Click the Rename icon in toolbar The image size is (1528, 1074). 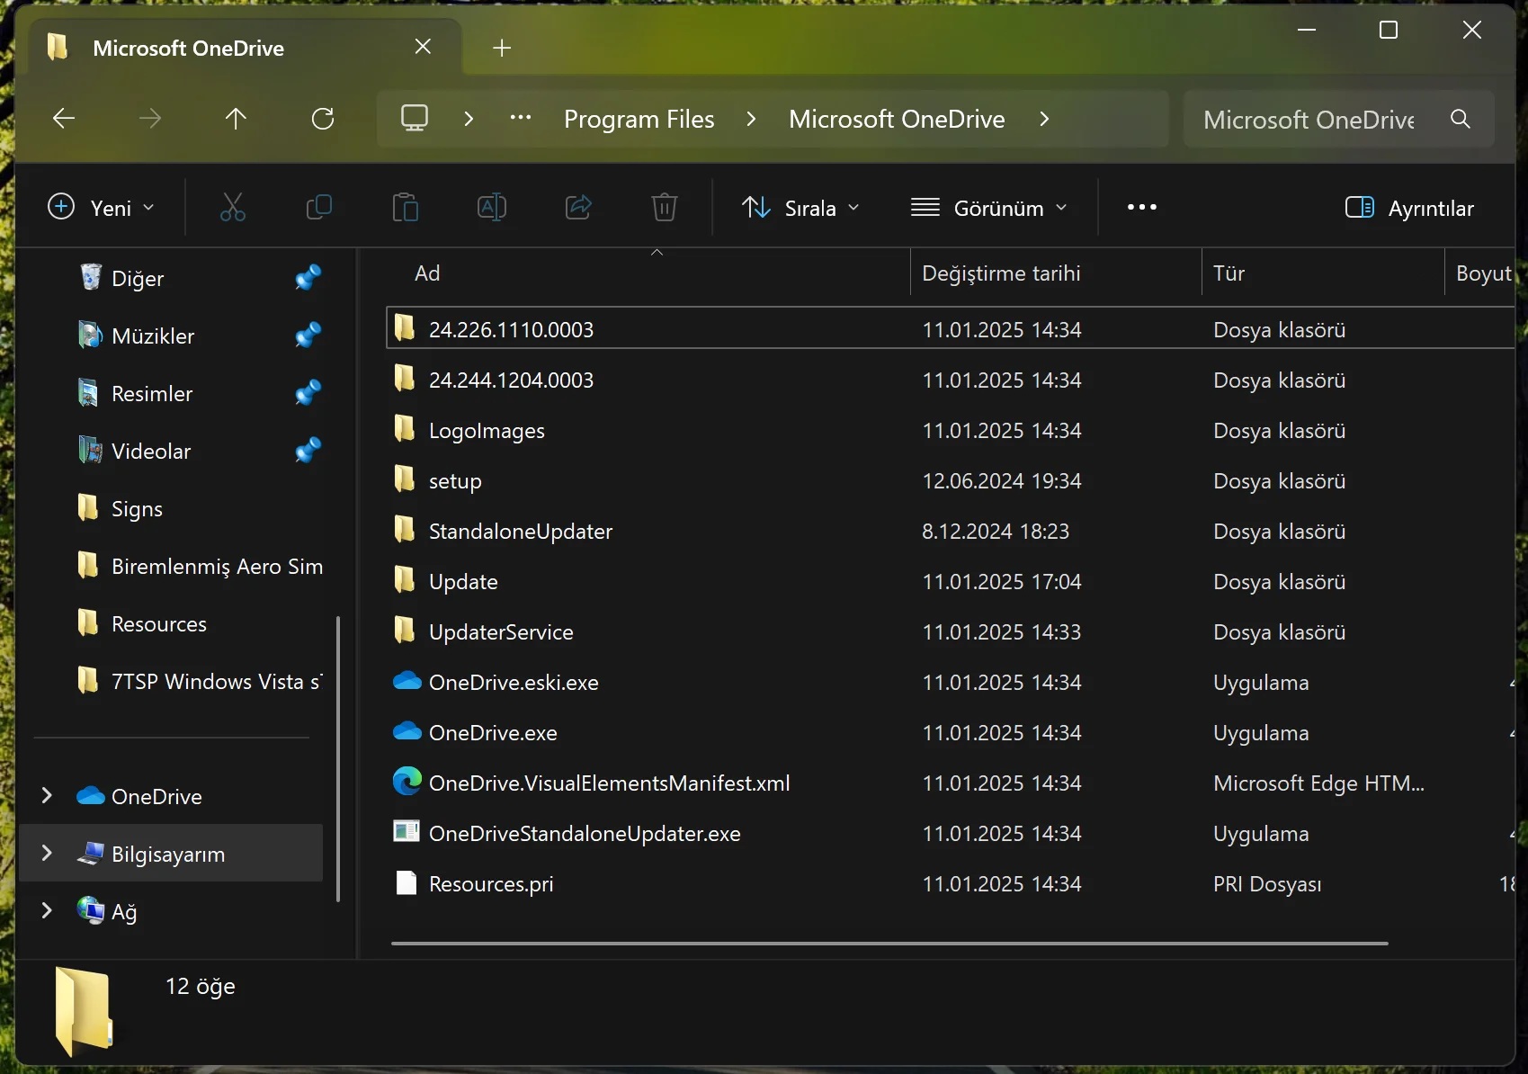[x=492, y=208]
